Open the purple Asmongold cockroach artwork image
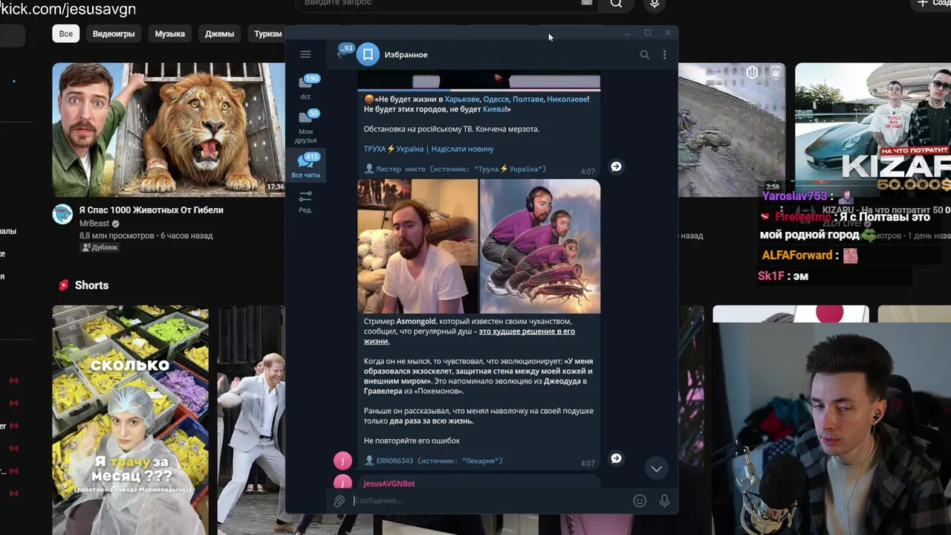The height and width of the screenshot is (535, 951). 540,246
